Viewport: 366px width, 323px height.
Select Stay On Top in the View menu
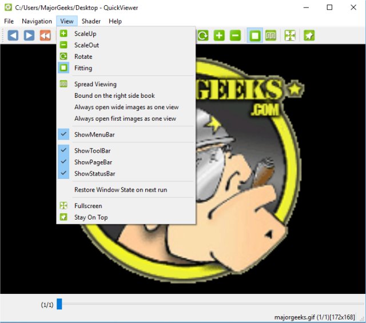pos(126,217)
